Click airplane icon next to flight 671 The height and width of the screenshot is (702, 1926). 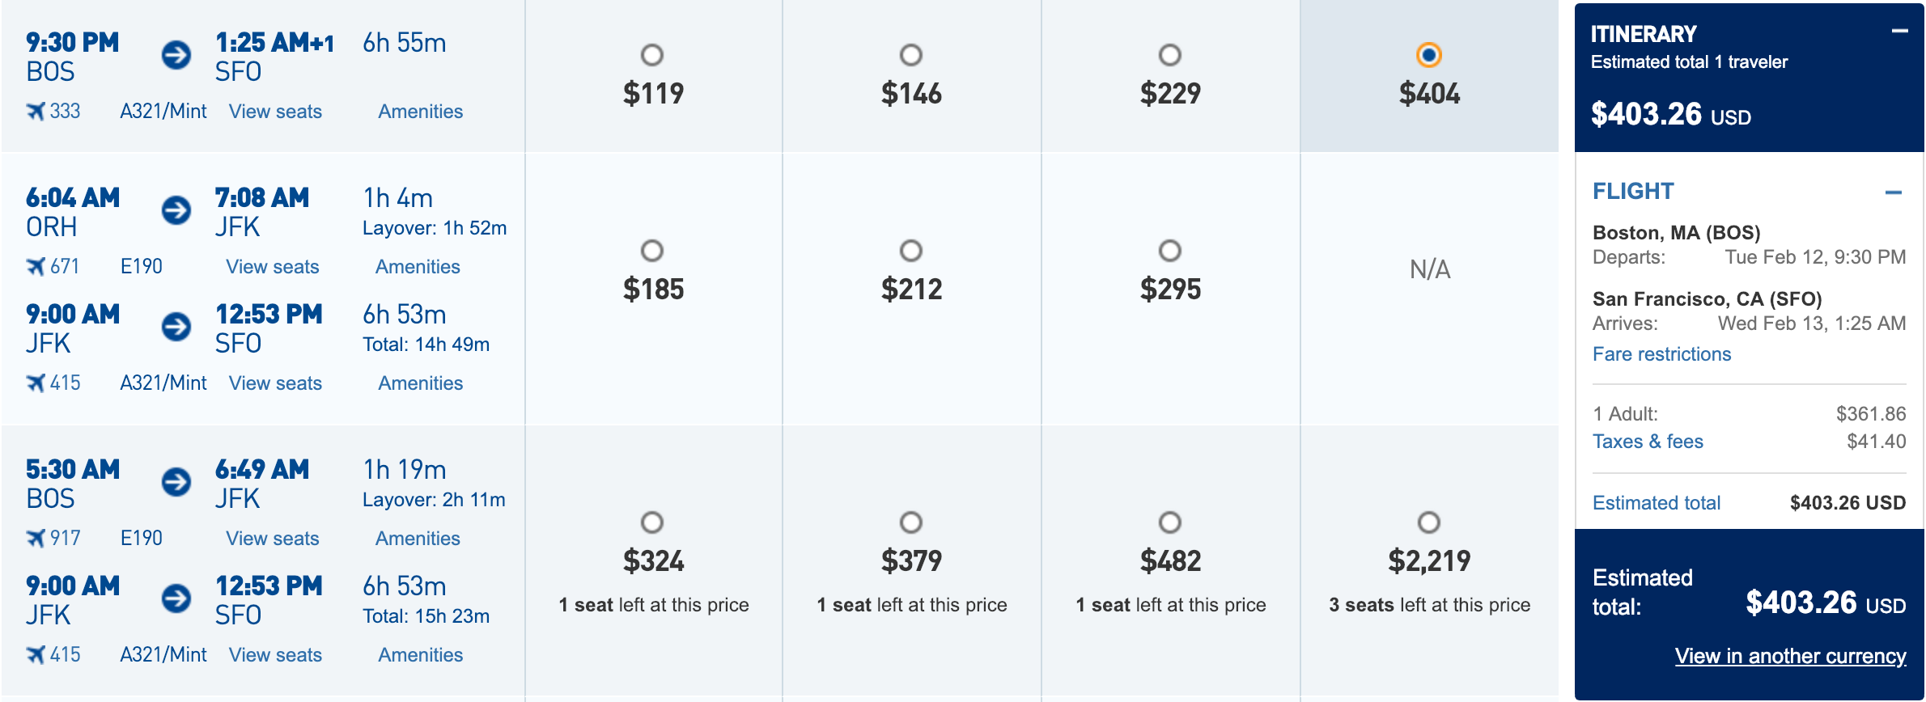pos(36,267)
